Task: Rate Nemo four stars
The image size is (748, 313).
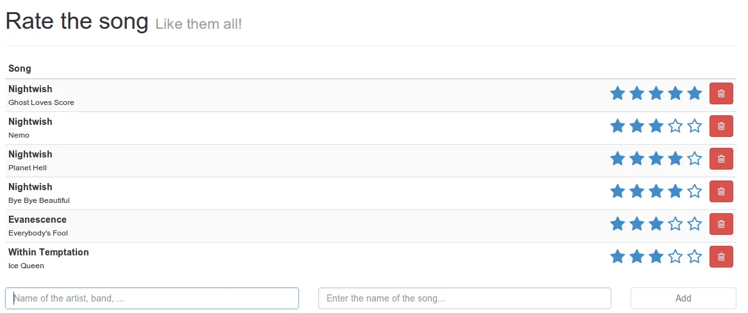Action: click(675, 126)
